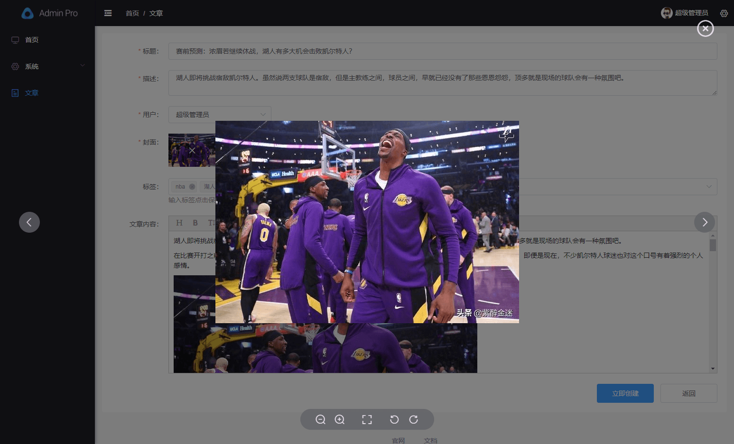Click 立即创建 button
This screenshot has width=734, height=444.
point(625,393)
